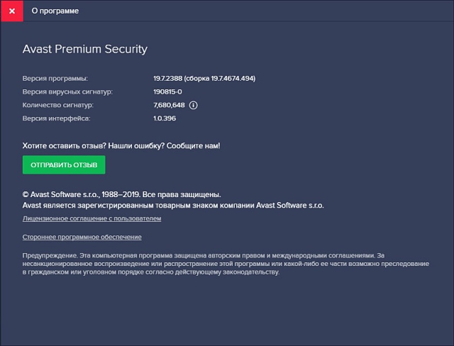Open Лицензионное соглашение с пользователем link
454x346 pixels.
pyautogui.click(x=92, y=218)
